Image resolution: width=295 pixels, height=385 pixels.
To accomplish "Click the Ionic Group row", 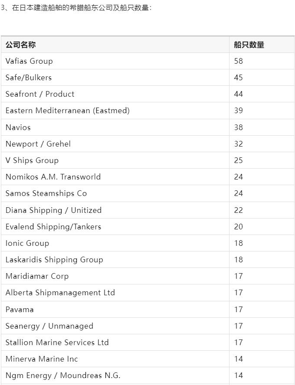I will coord(147,243).
